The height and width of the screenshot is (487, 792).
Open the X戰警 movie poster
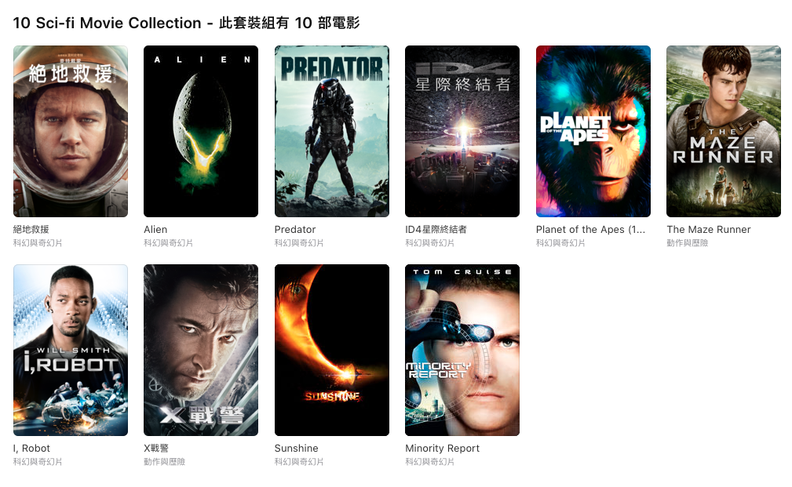point(201,351)
